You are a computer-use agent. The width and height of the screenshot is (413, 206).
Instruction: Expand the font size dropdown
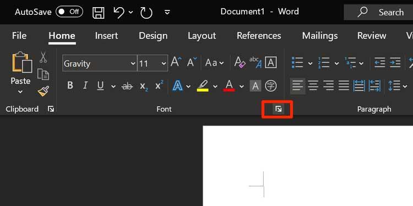[164, 63]
